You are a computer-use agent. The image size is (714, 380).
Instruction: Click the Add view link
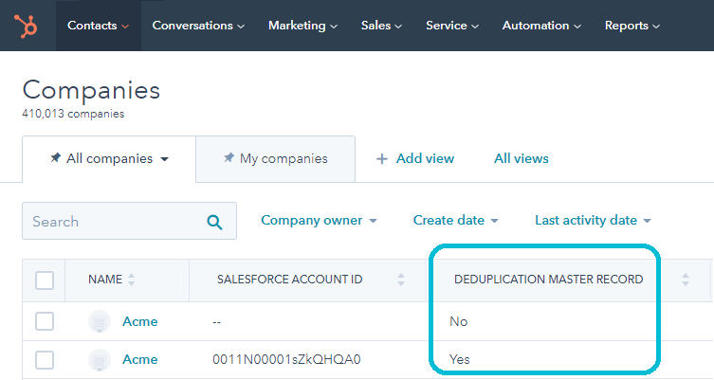point(425,158)
